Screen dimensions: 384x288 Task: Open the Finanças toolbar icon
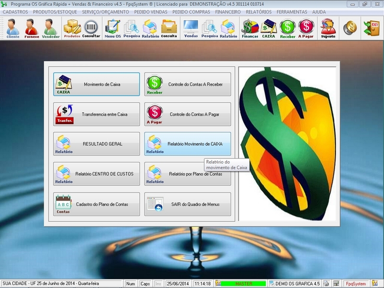point(250,28)
